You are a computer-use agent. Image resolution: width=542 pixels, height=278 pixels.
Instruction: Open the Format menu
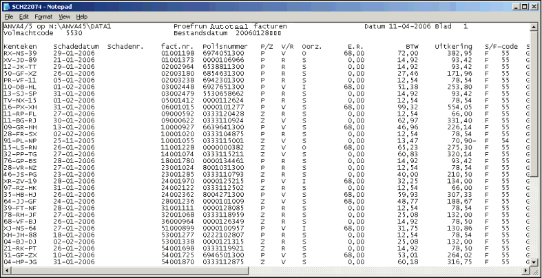(x=43, y=16)
